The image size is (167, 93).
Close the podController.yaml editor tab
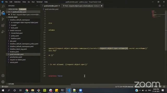point(59,6)
